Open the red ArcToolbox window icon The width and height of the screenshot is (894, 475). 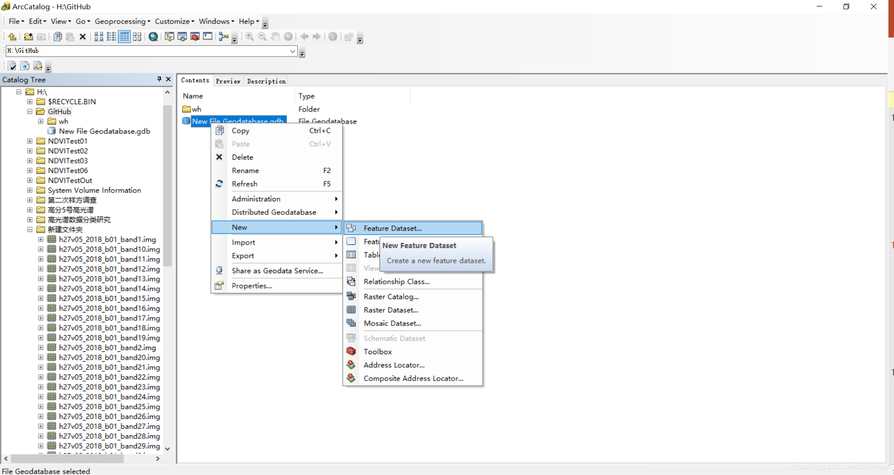point(195,37)
